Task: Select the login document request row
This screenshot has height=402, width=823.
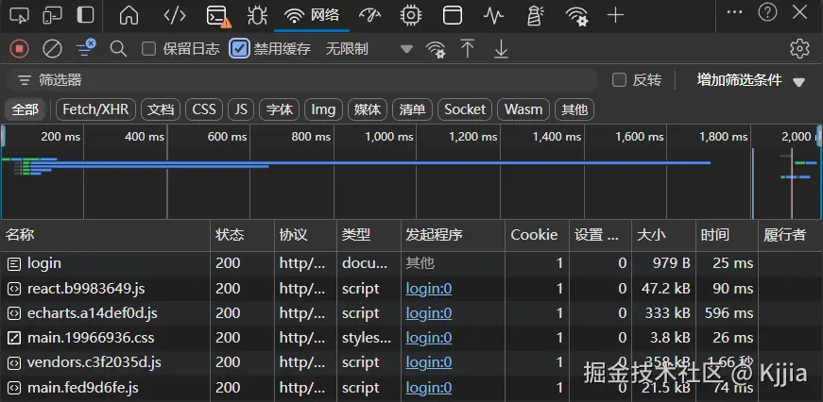Action: tap(412, 263)
